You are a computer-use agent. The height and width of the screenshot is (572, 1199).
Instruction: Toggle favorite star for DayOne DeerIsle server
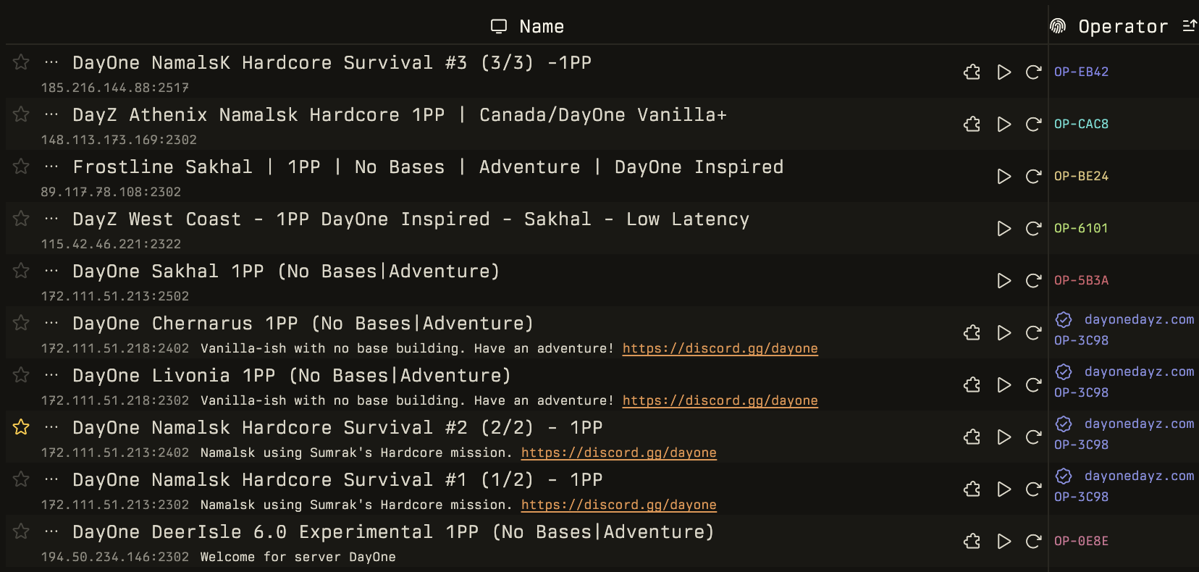(x=21, y=531)
